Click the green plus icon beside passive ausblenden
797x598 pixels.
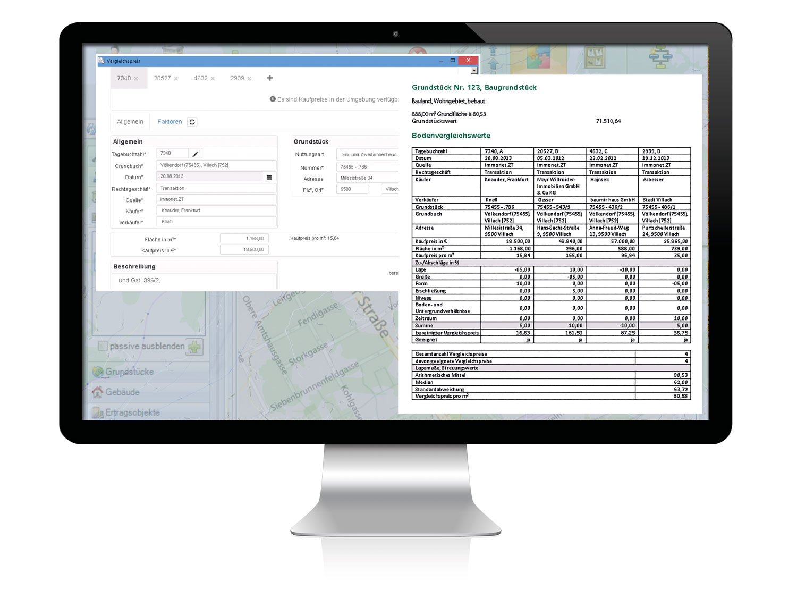coord(195,347)
